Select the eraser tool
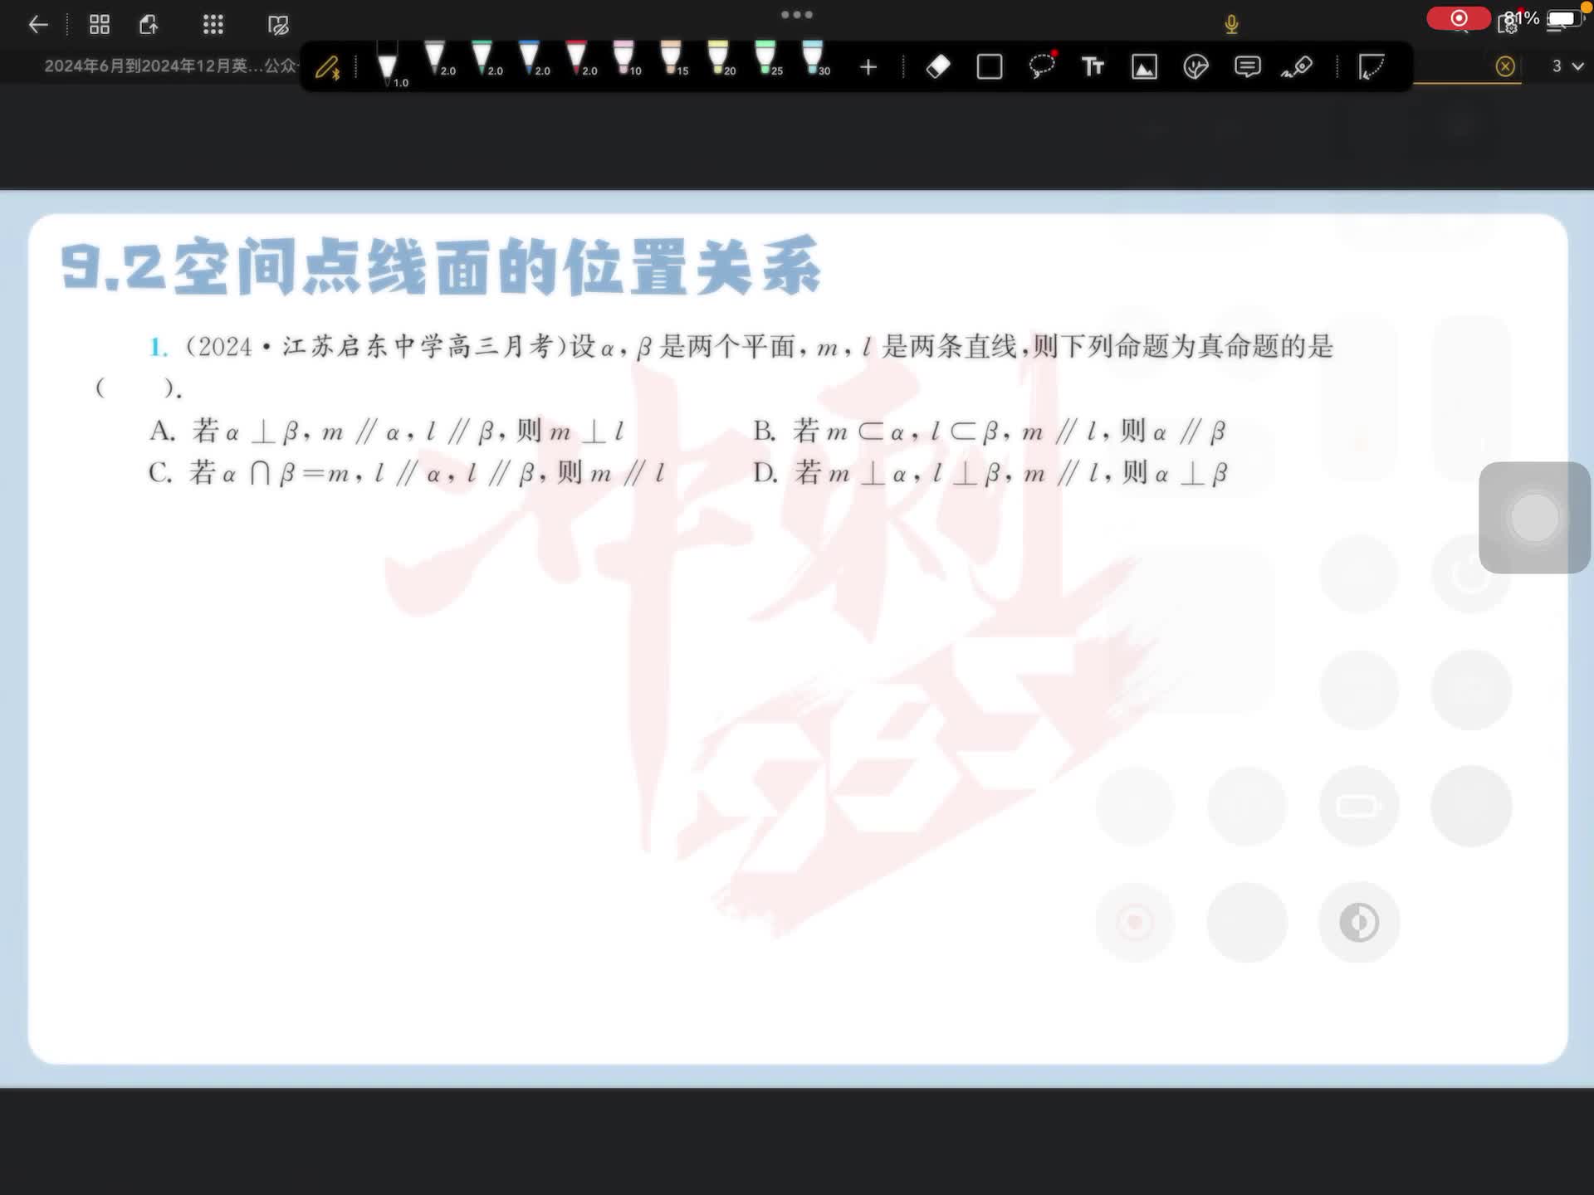Screen dimensions: 1594x1195 938,66
